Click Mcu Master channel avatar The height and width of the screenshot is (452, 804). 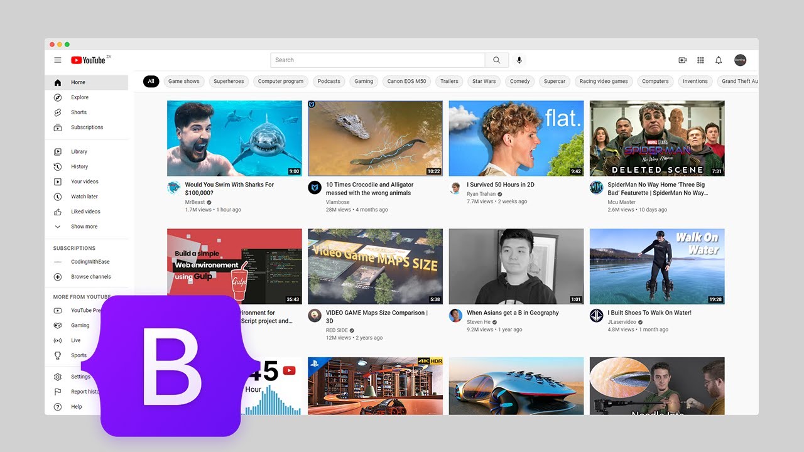(x=596, y=188)
